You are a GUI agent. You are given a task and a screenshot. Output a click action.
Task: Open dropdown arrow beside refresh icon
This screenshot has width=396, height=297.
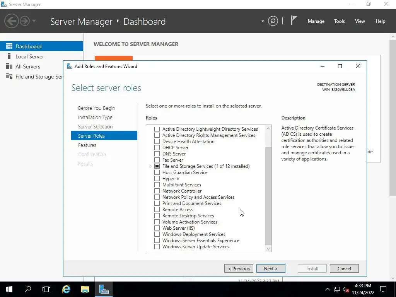pos(263,21)
